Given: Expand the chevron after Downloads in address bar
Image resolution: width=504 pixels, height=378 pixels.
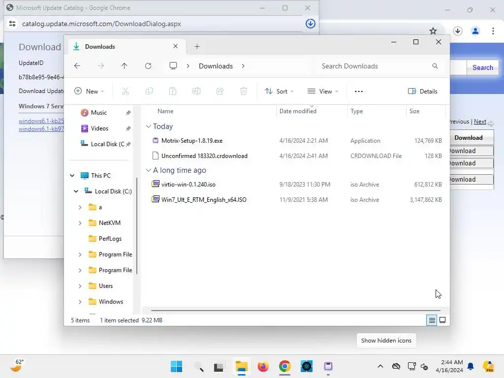Looking at the screenshot, I should pyautogui.click(x=243, y=66).
